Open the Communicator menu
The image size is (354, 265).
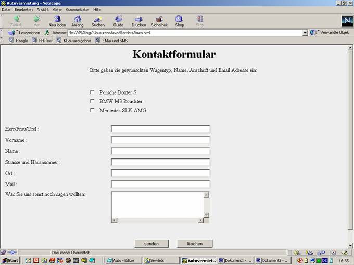(77, 9)
